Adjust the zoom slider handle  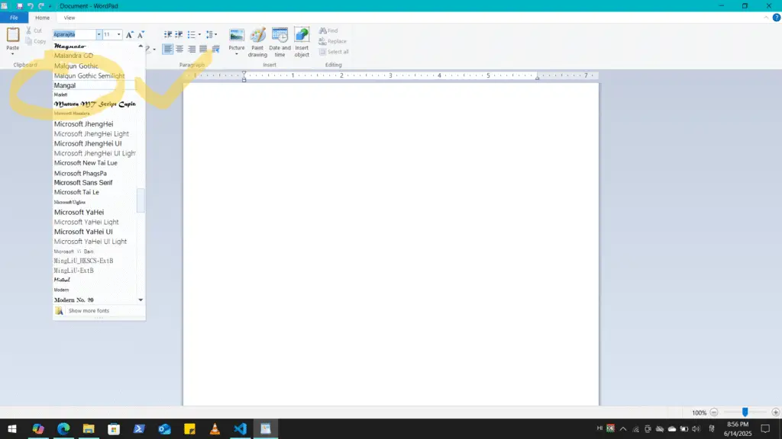745,412
